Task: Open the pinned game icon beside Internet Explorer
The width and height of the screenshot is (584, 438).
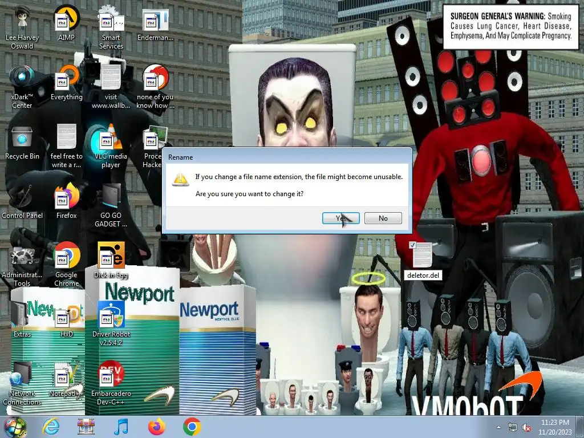Action: click(86, 427)
